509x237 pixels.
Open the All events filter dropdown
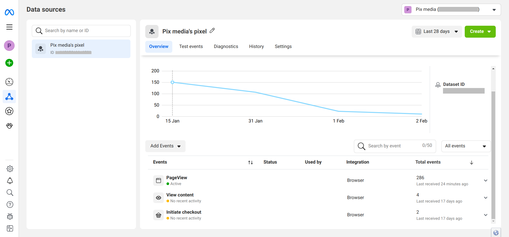click(466, 146)
